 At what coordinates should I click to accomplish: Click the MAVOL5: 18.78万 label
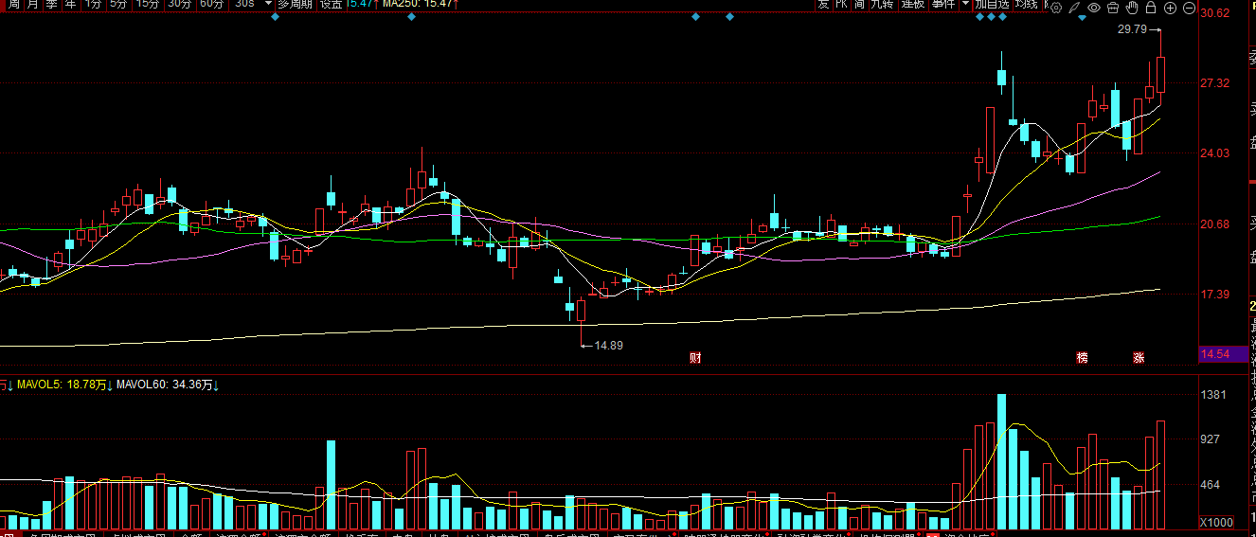61,385
